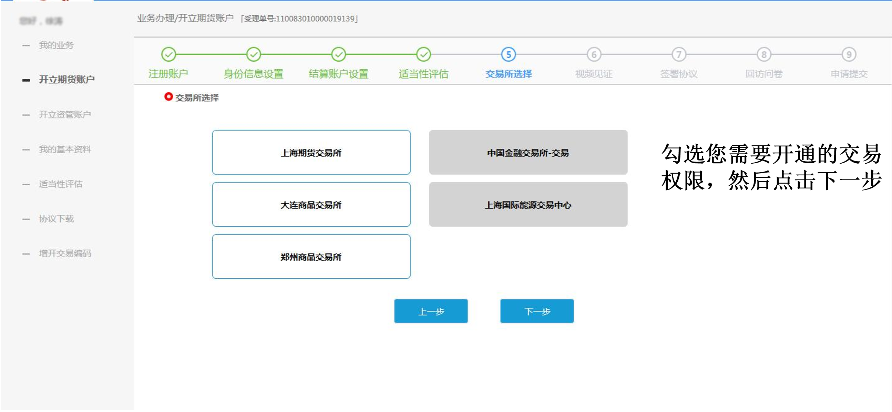Toggle 大连商品交易所 exchange selection
Screen dimensions: 892x412
(x=311, y=205)
